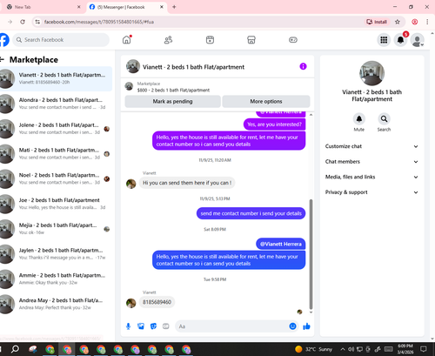Open the conversation information icon
Screen dimensions: 435x356
click(x=303, y=66)
